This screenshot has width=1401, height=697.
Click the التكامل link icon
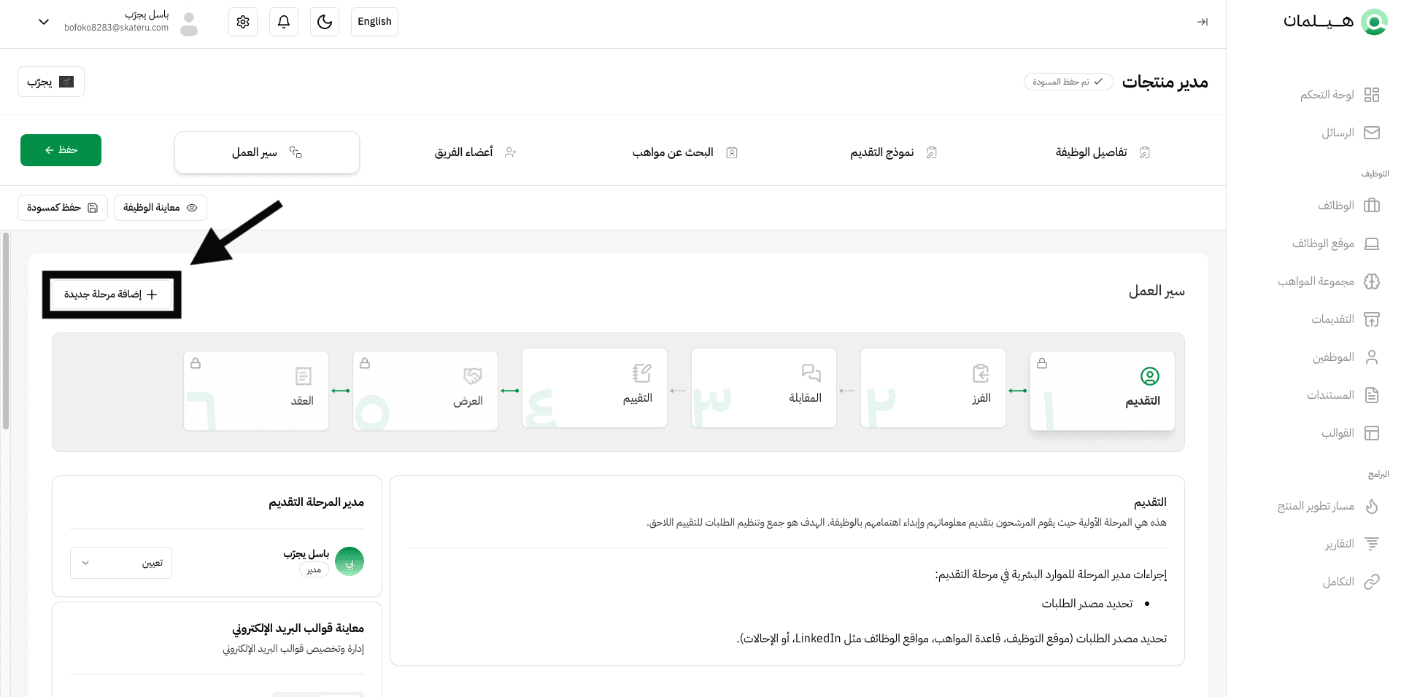click(1372, 582)
